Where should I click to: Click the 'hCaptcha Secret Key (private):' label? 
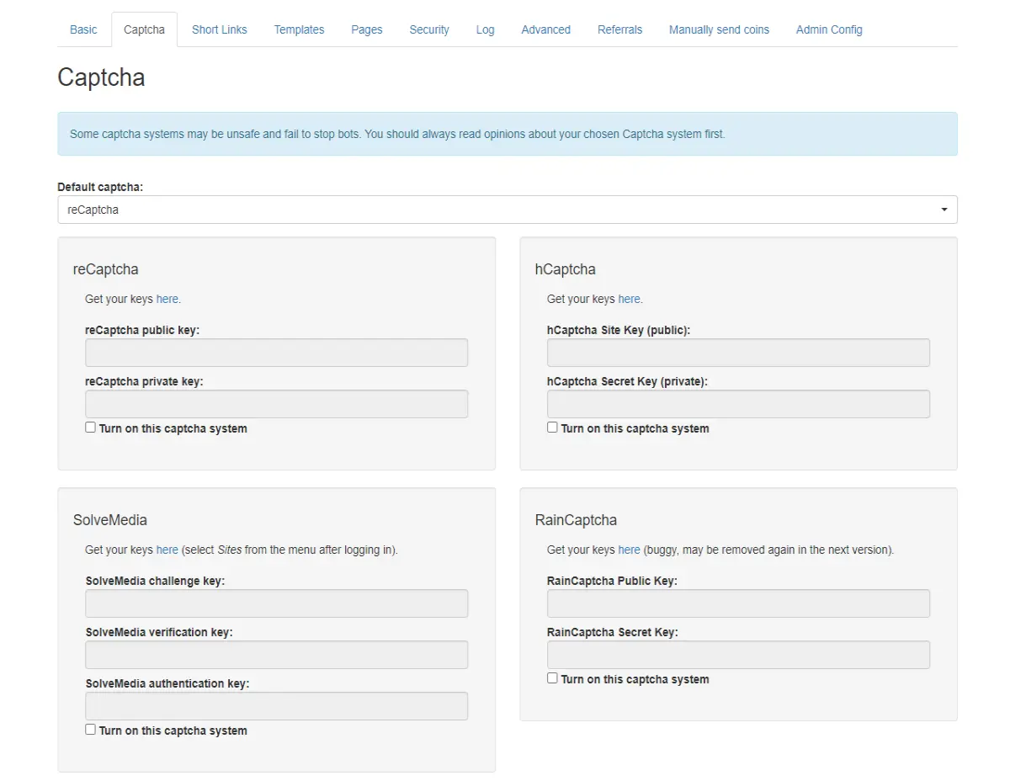tap(628, 381)
